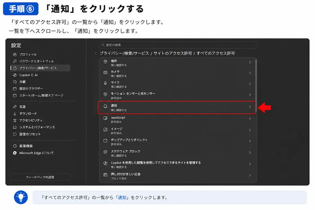Click the 既定のブラウザー icon

pyautogui.click(x=15, y=88)
